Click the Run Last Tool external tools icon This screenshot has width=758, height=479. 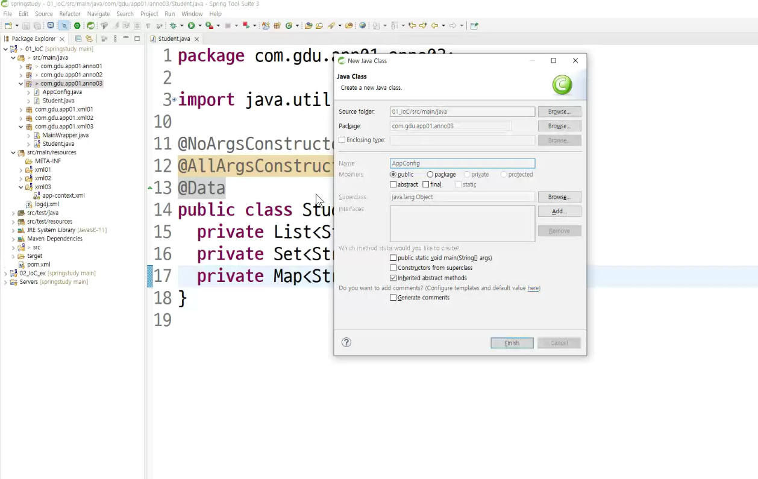tap(209, 26)
